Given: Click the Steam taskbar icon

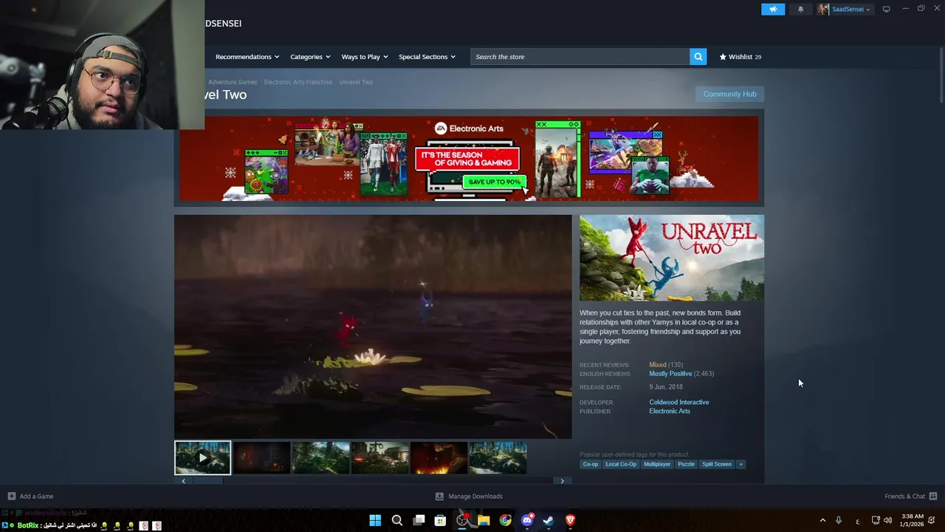Looking at the screenshot, I should (x=549, y=520).
